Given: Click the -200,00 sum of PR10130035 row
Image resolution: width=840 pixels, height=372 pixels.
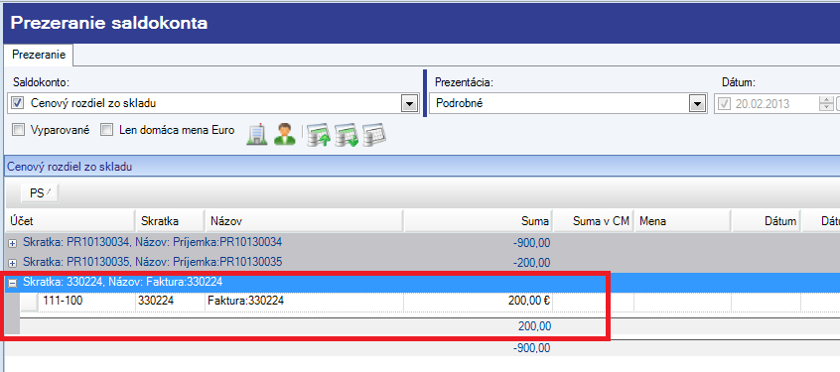Looking at the screenshot, I should pyautogui.click(x=531, y=263).
